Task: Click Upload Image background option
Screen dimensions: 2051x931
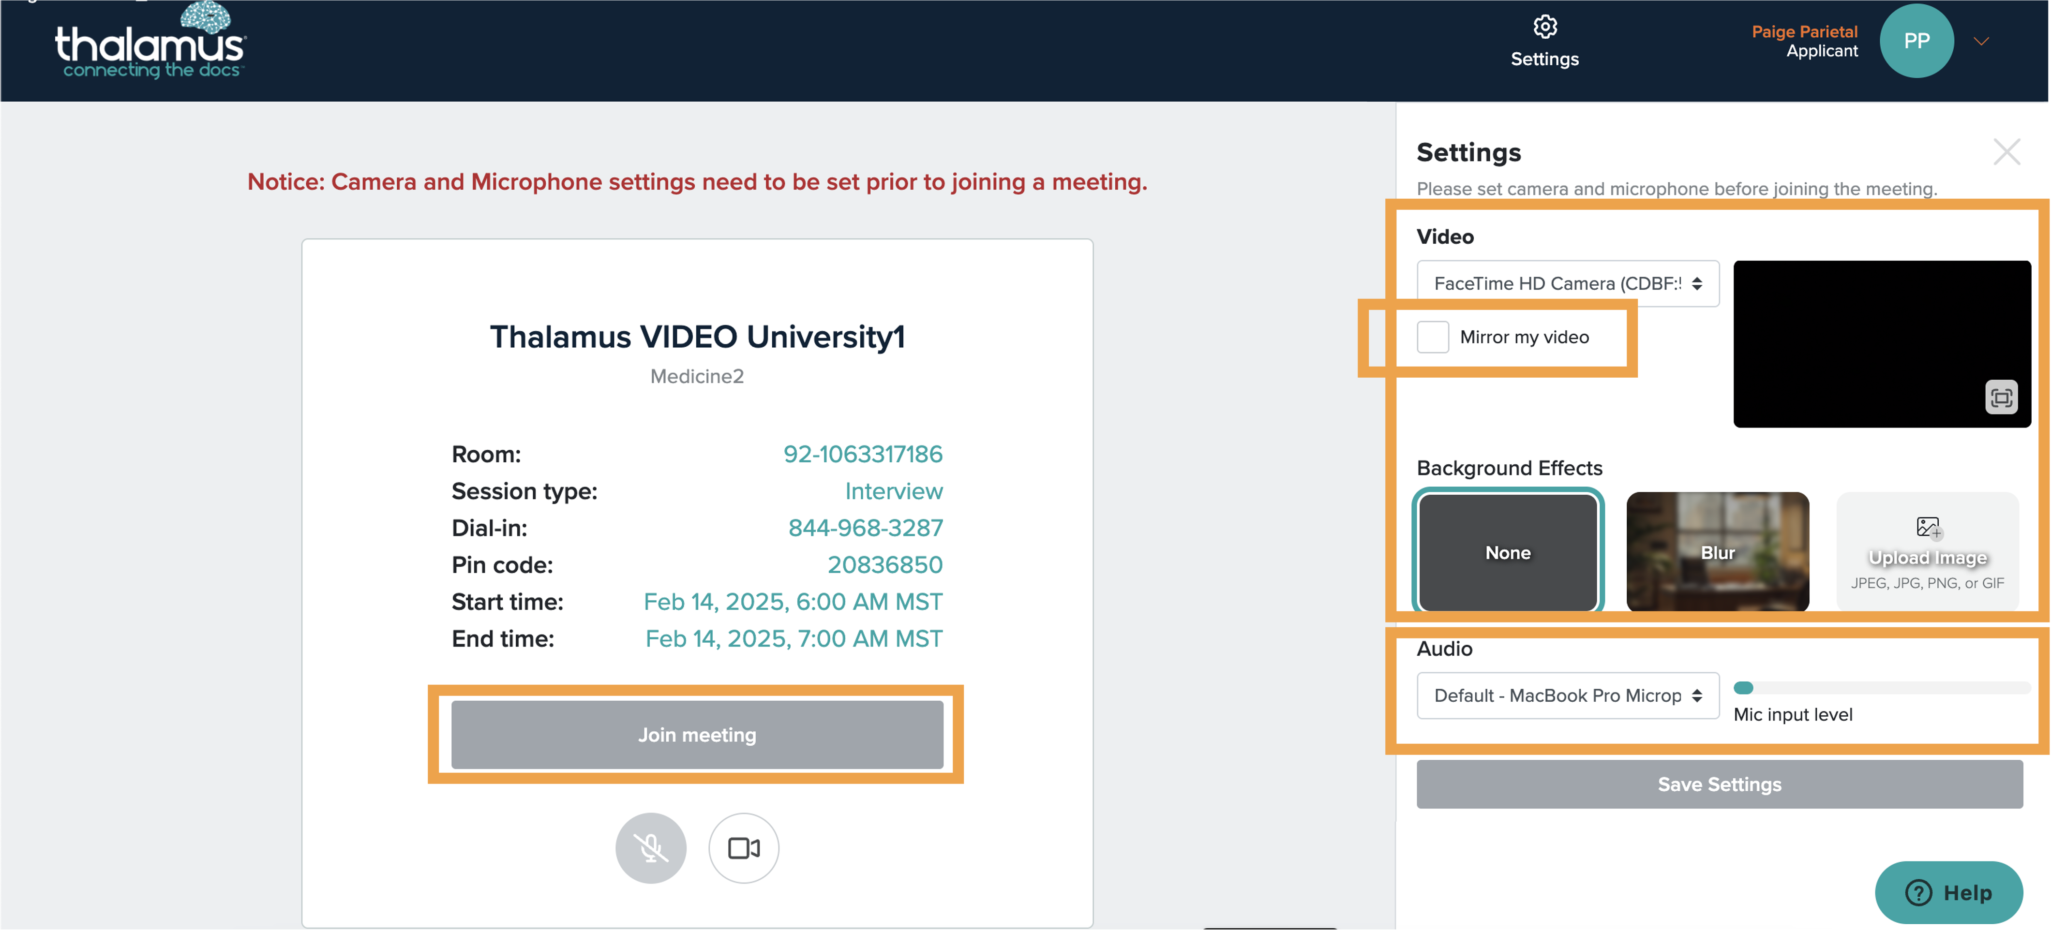Action: click(1927, 552)
